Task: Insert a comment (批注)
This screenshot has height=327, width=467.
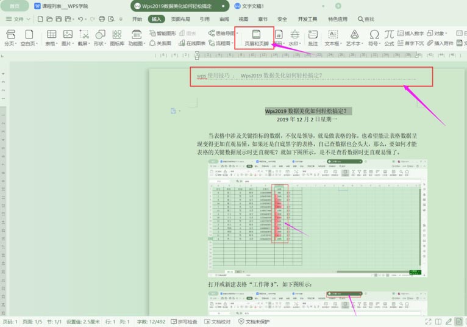Action: tap(313, 38)
